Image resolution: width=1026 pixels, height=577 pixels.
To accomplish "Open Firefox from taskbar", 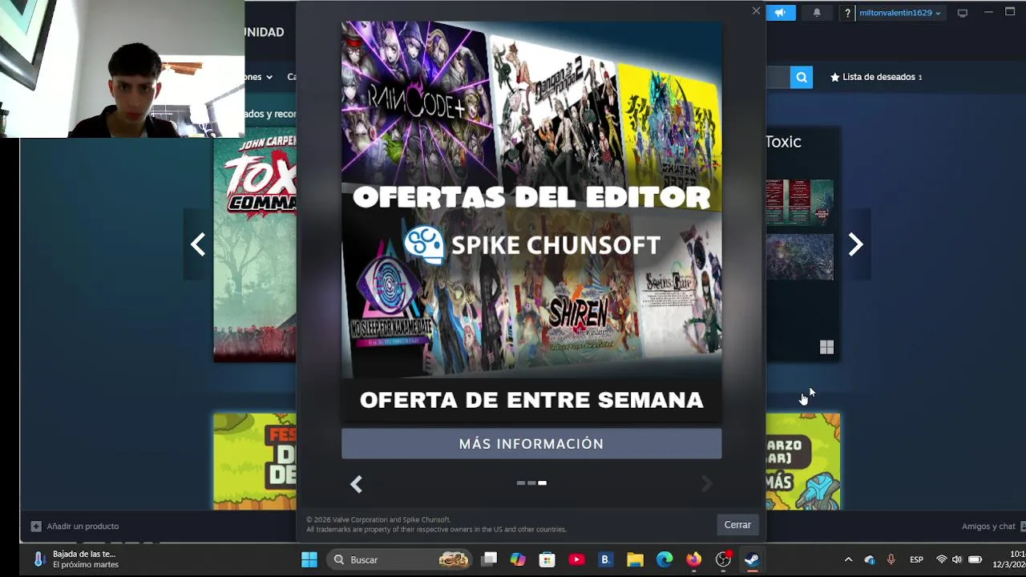I will [x=693, y=559].
